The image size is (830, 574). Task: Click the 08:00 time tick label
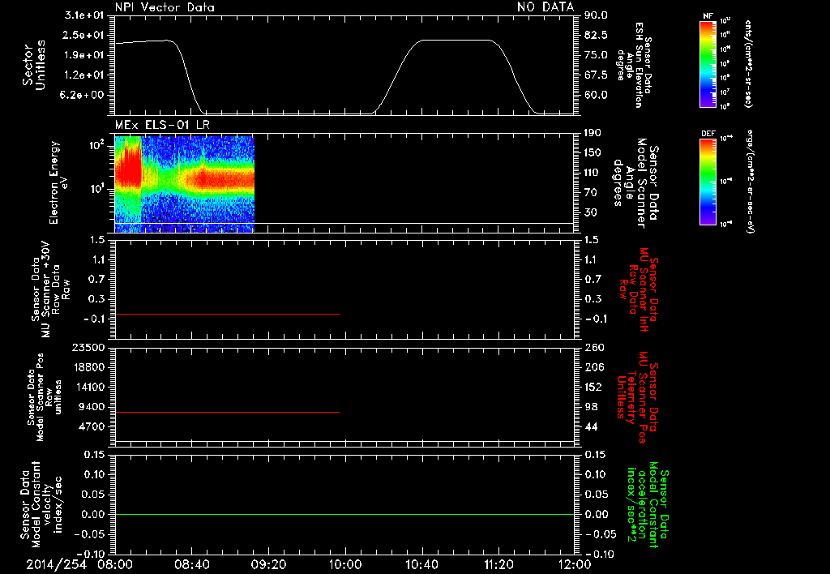tap(115, 564)
